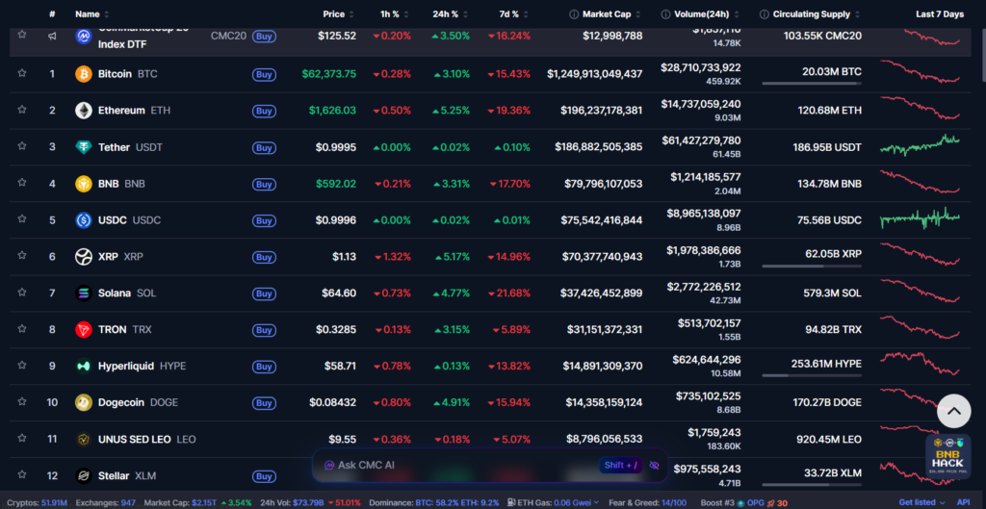Toggle the BNB watchlist star
The height and width of the screenshot is (509, 986).
(x=22, y=182)
